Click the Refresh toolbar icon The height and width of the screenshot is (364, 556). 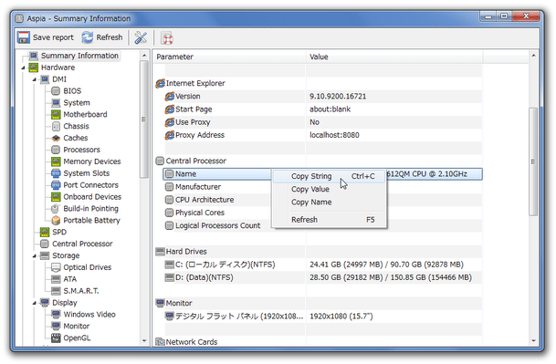pos(87,37)
